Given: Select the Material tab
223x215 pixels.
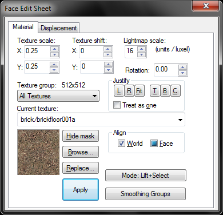Looking at the screenshot, I should pos(23,27).
